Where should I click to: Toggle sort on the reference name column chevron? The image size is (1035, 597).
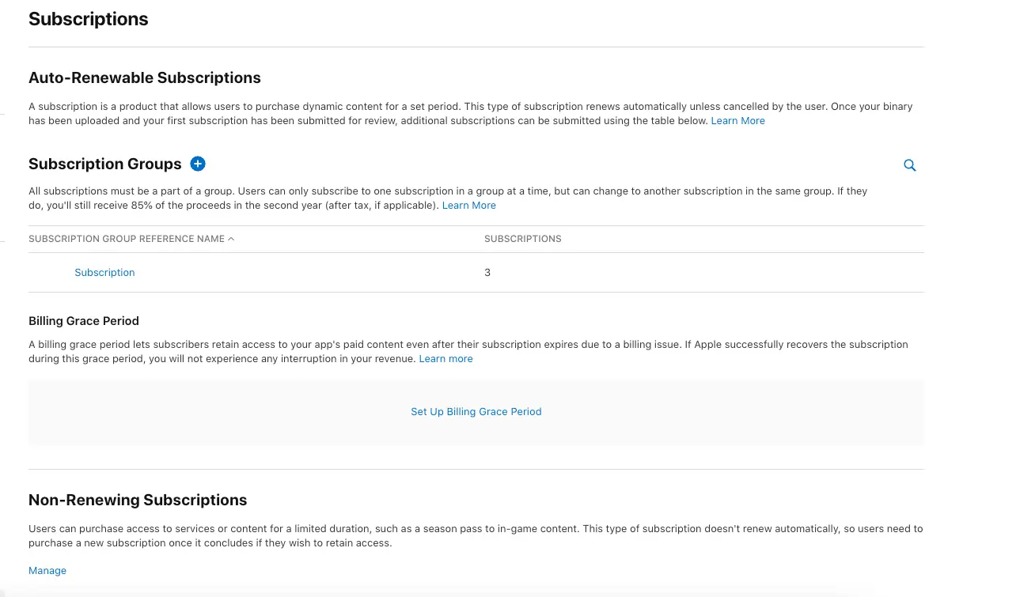pos(231,239)
